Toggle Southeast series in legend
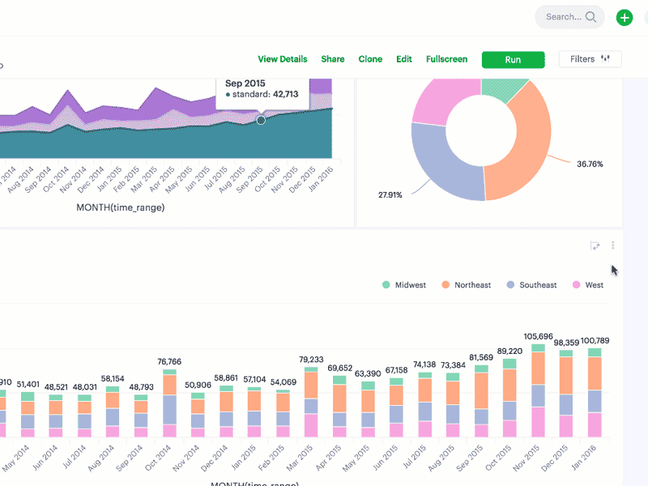The width and height of the screenshot is (648, 486). tap(531, 285)
